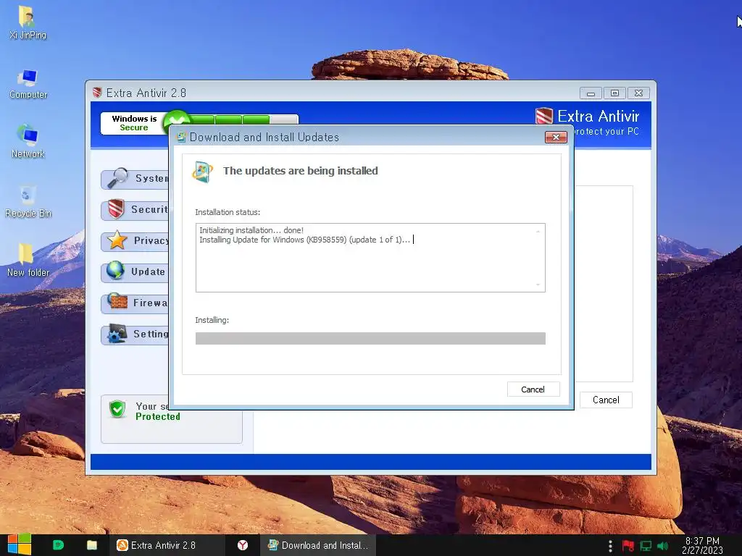Image resolution: width=742 pixels, height=556 pixels.
Task: Select the Recycle Bin desktop icon
Action: tap(28, 201)
